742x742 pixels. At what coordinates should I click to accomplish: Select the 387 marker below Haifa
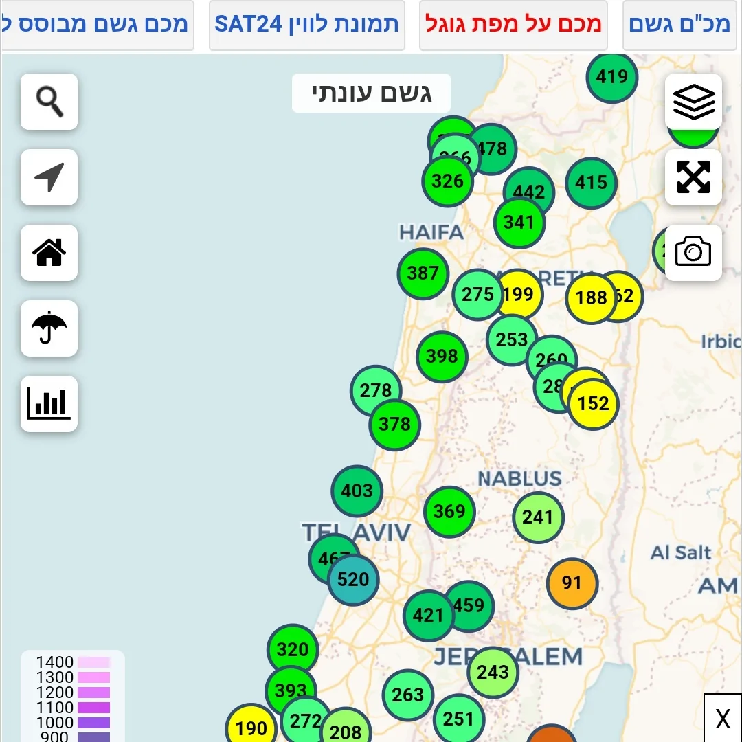423,273
